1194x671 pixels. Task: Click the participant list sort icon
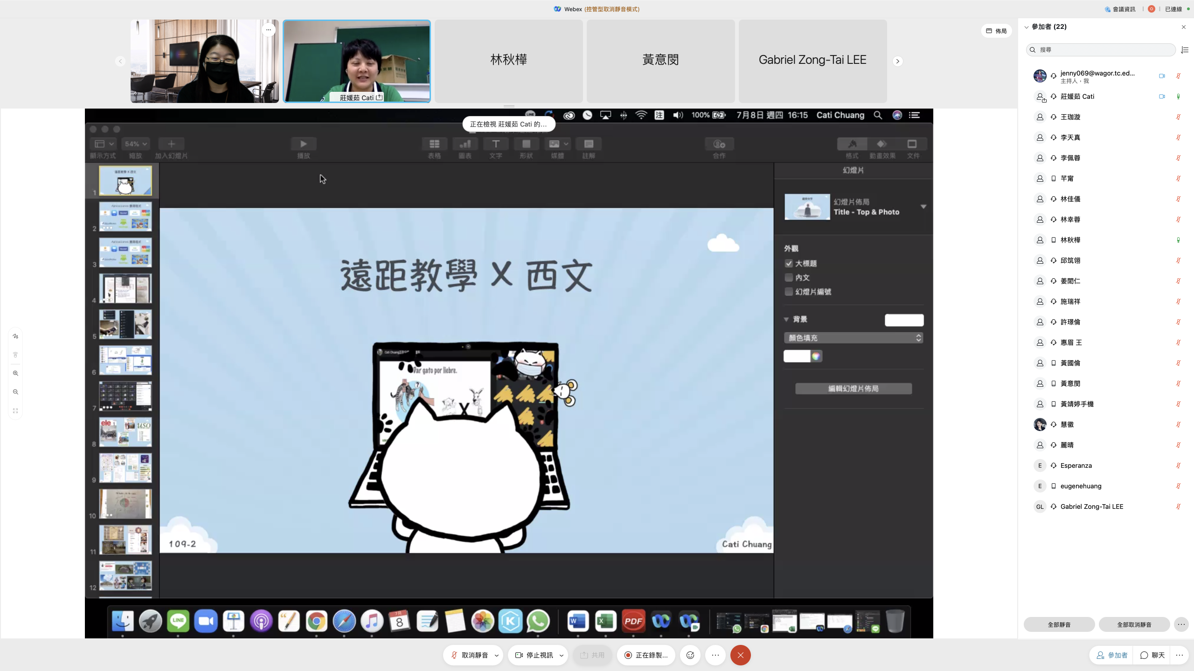click(1185, 50)
